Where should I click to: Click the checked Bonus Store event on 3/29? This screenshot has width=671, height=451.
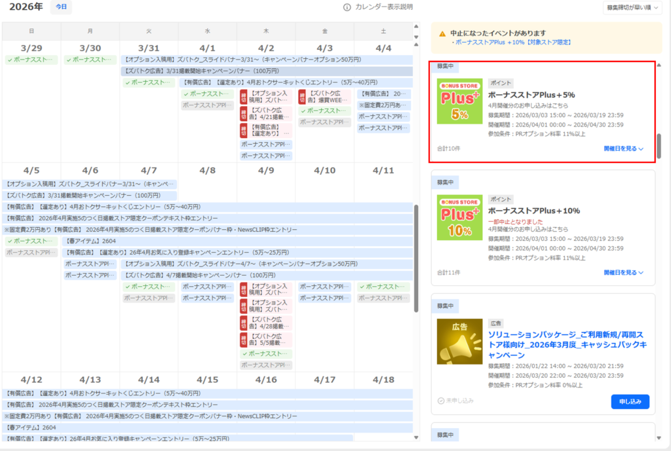click(x=31, y=60)
